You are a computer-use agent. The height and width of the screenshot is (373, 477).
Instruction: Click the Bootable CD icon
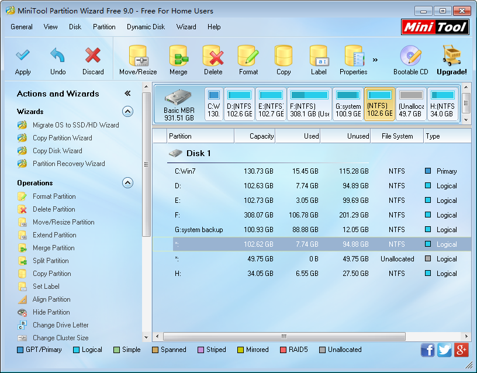[x=411, y=56]
